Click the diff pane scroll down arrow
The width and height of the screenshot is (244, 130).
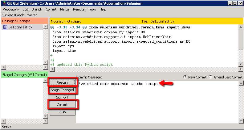pos(241,64)
